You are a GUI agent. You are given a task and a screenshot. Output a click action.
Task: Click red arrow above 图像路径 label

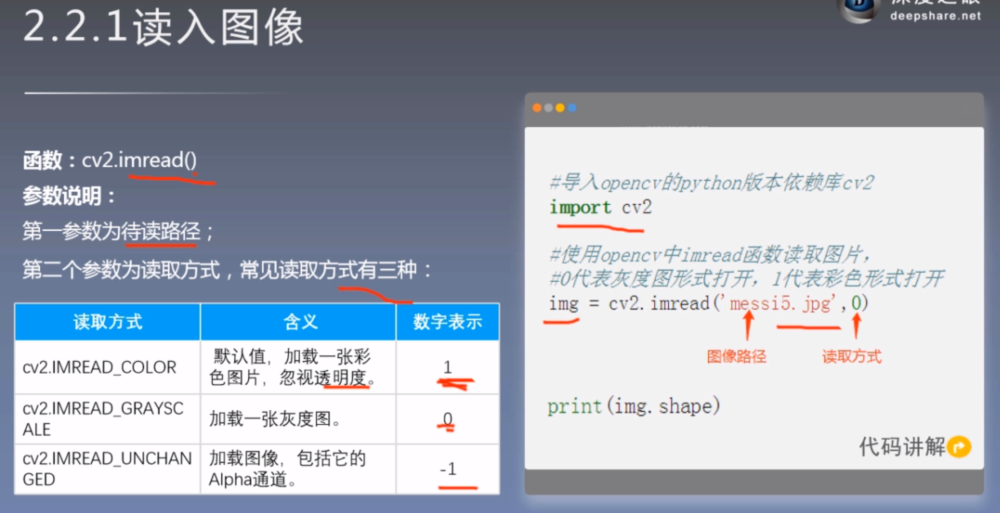click(748, 325)
